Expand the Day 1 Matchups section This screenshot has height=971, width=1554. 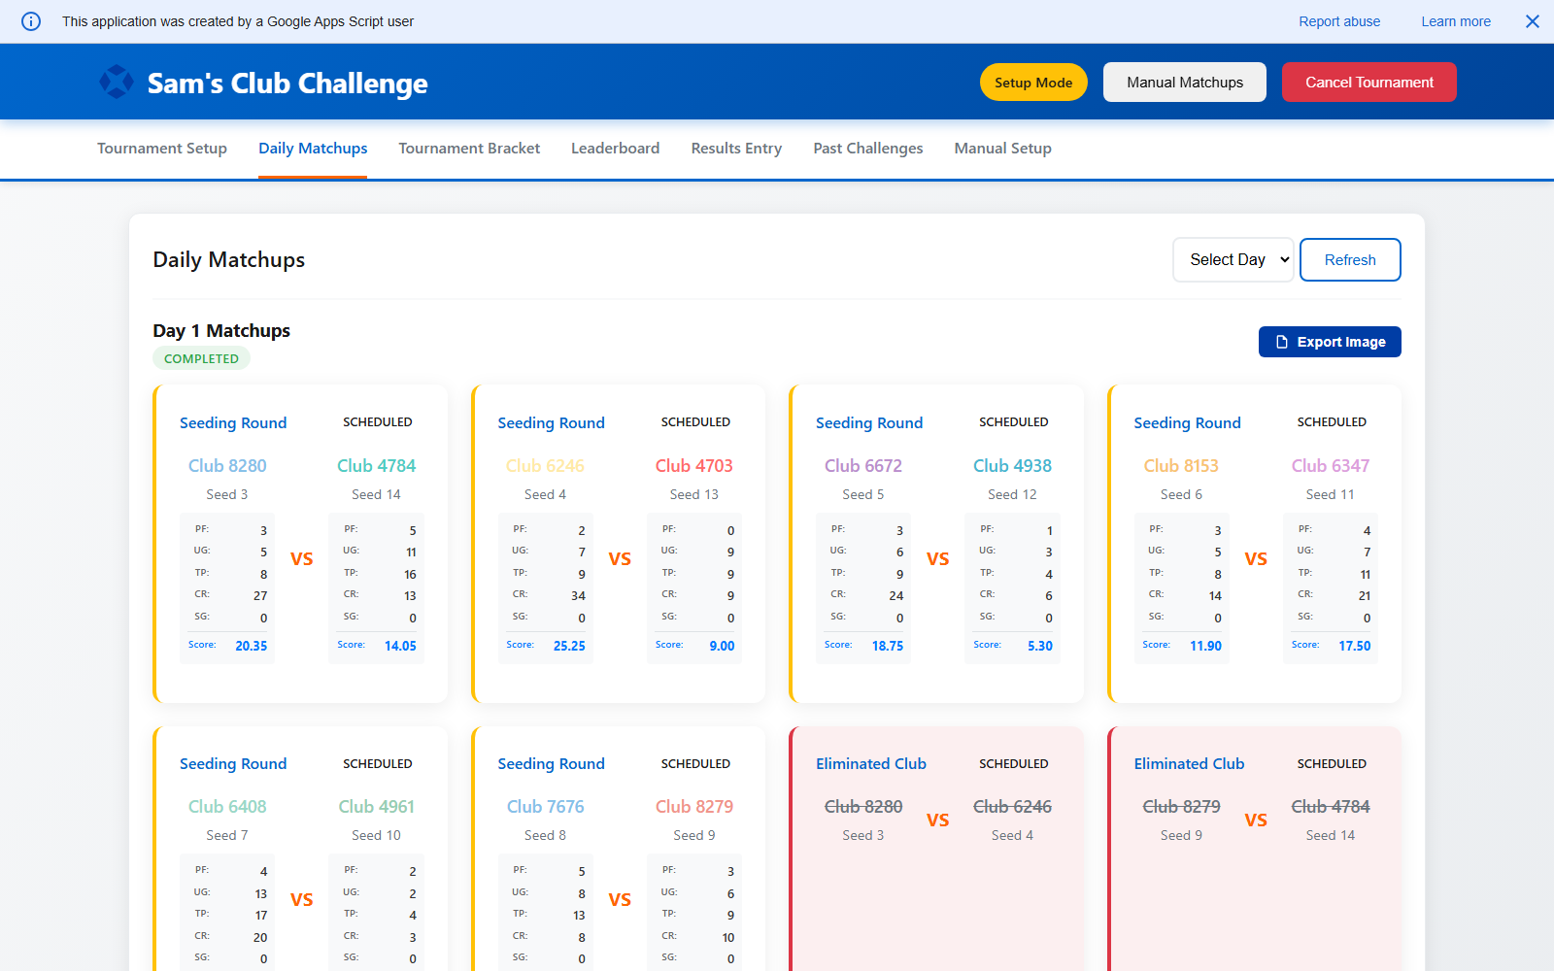(220, 330)
